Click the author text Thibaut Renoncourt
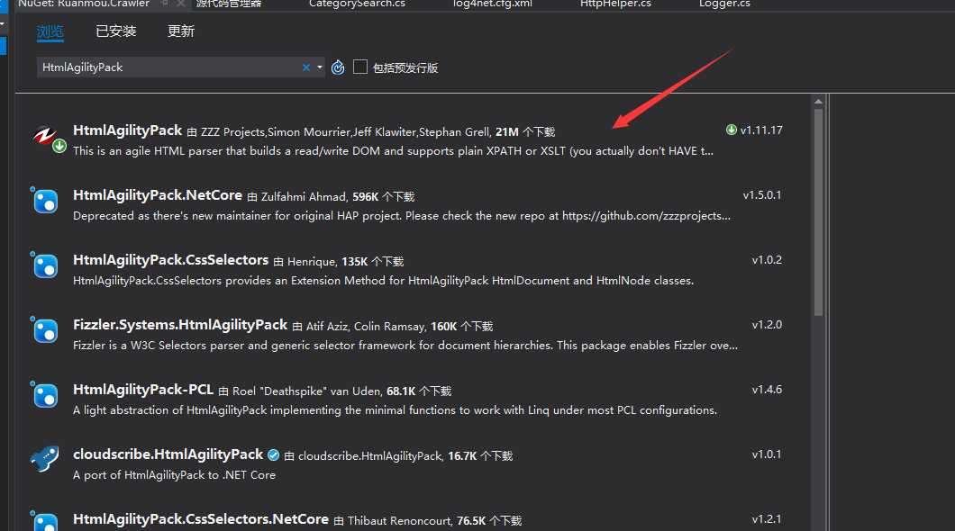955x531 pixels. [x=399, y=521]
